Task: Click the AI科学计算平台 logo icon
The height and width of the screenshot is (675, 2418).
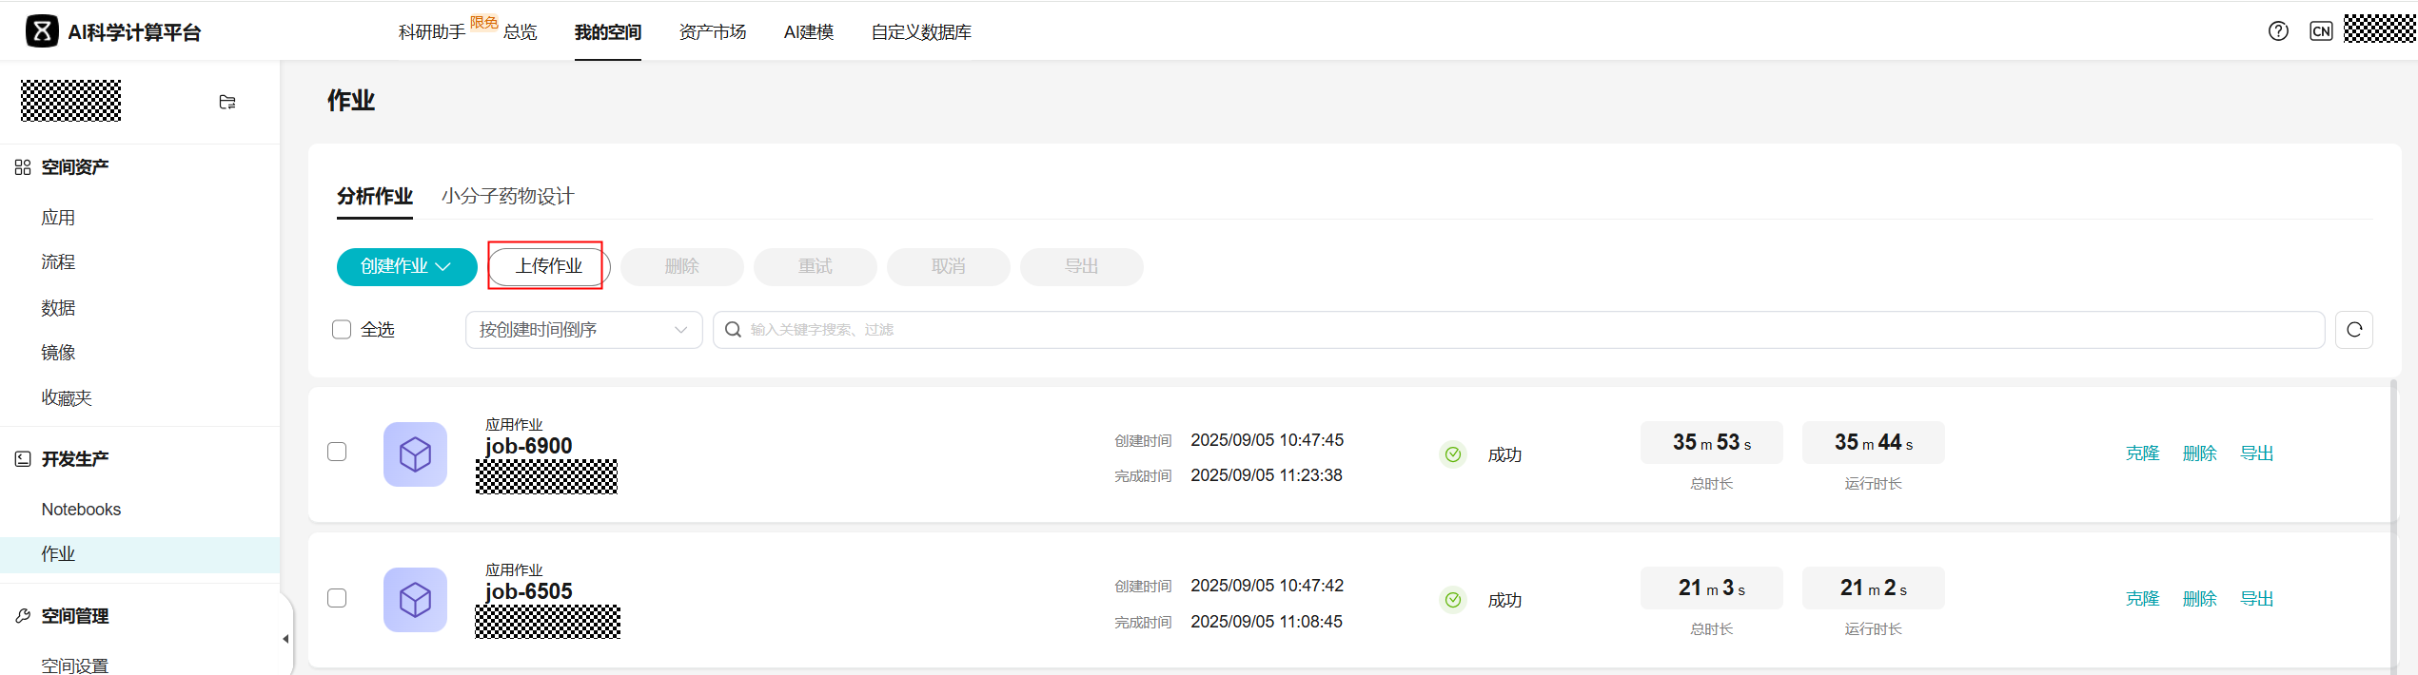Action: [x=41, y=31]
